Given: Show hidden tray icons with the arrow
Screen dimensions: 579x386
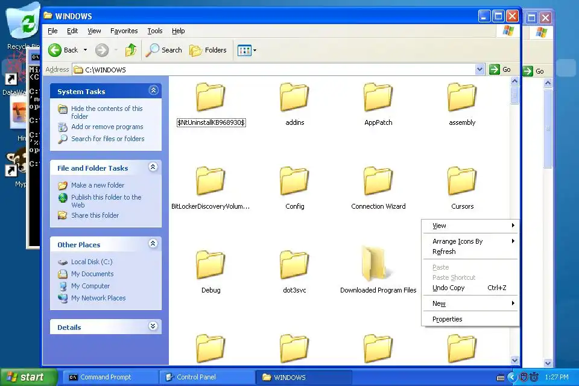Looking at the screenshot, I should (x=512, y=377).
